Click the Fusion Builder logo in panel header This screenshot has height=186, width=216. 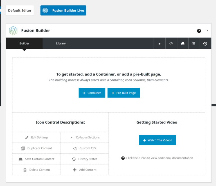click(x=13, y=30)
